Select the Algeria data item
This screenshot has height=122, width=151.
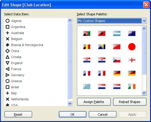click(16, 21)
